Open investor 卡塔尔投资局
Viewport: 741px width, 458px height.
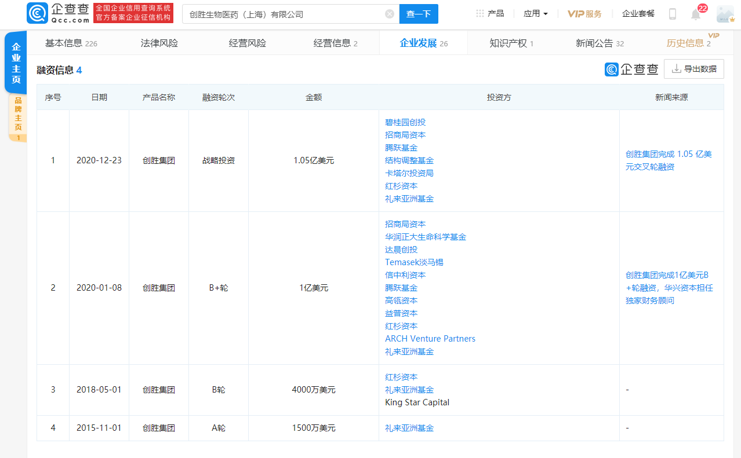409,173
